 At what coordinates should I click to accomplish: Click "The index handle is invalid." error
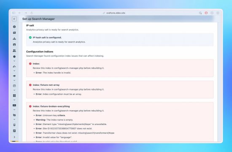point(57,73)
